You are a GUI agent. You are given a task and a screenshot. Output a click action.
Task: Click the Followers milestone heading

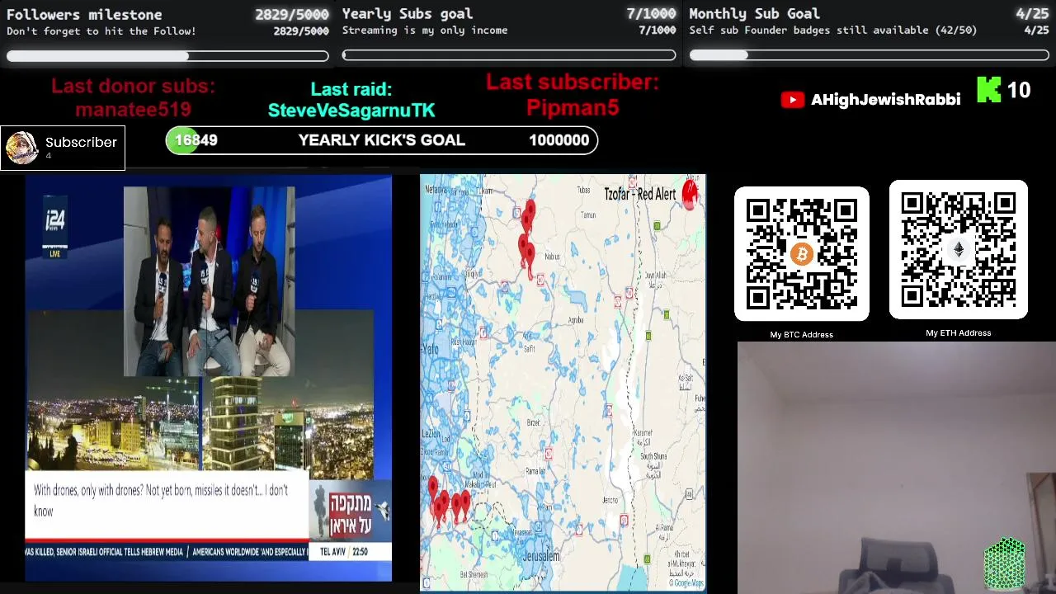point(84,14)
